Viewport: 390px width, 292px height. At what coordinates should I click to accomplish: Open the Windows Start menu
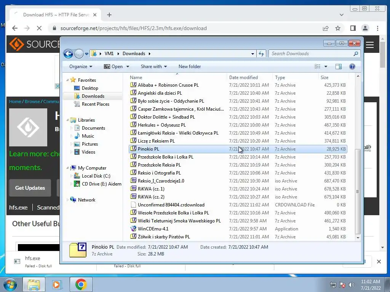(x=10, y=284)
